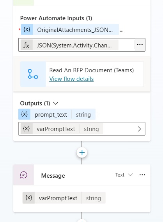Click the variable icon next to prompt_text output
This screenshot has width=163, height=222.
tap(24, 114)
